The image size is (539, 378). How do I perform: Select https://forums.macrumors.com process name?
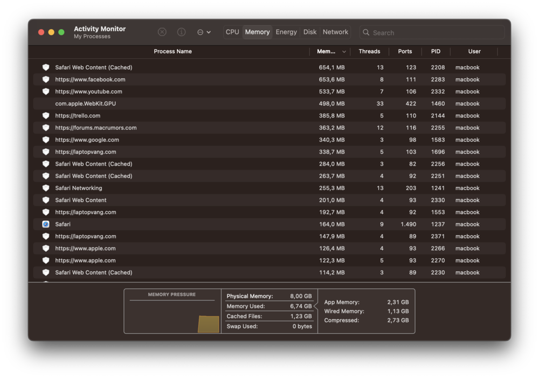click(x=95, y=128)
